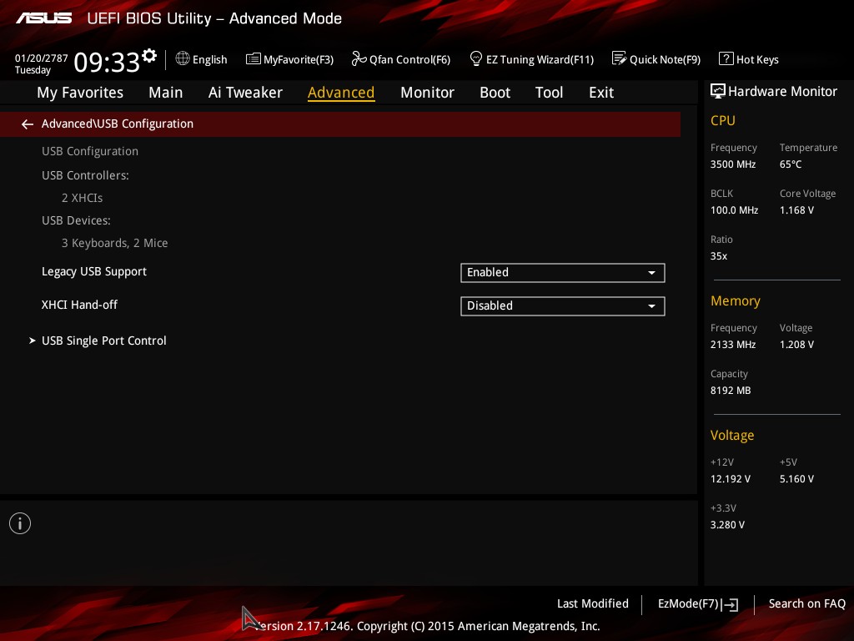Screen dimensions: 854x641
Task: Click Search on FAQ link
Action: coord(806,604)
